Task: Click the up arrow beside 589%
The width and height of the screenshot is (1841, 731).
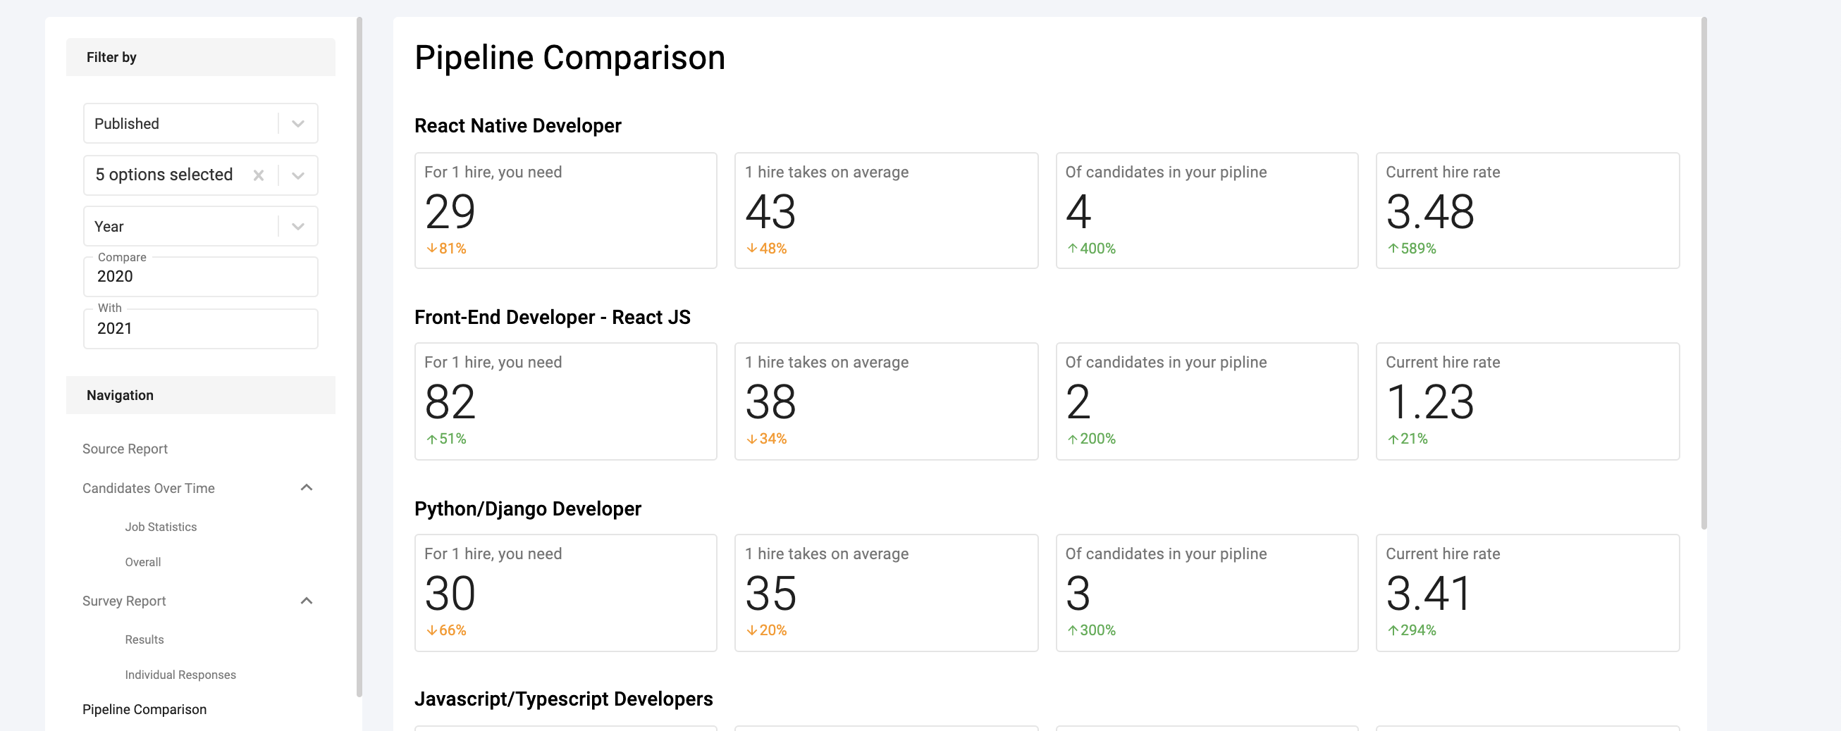Action: (1393, 249)
